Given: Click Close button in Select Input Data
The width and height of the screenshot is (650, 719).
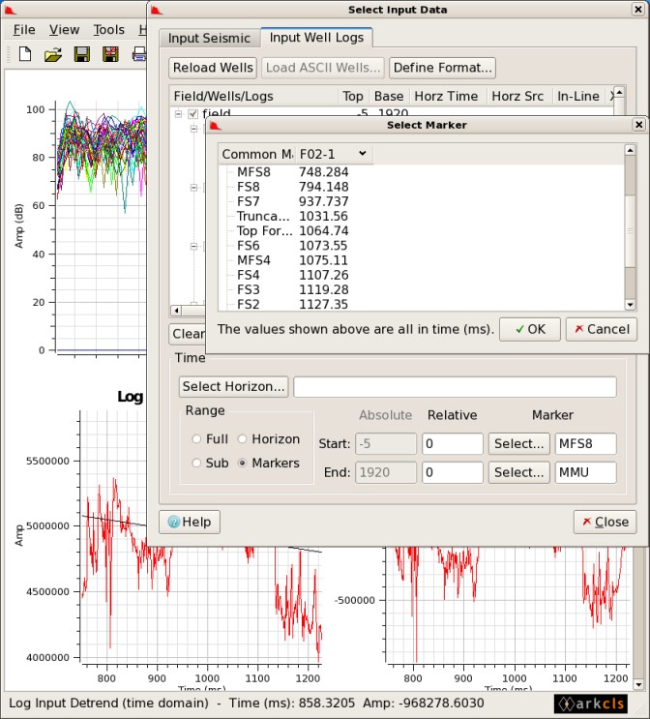Looking at the screenshot, I should pyautogui.click(x=606, y=522).
